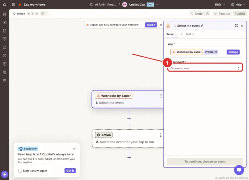Click the Search magnifier in toolbar
Viewport: 249px width, 180px height.
(x=14, y=14)
